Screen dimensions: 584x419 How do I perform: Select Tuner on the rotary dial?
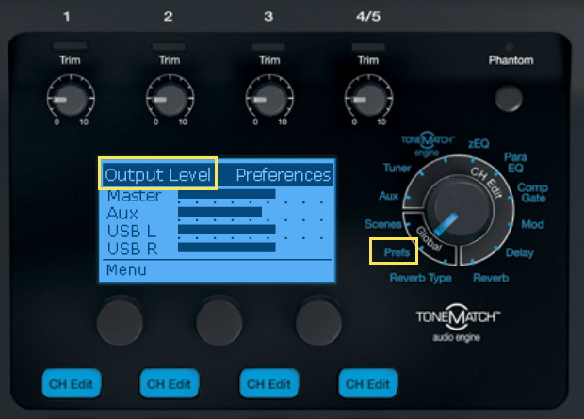(397, 168)
